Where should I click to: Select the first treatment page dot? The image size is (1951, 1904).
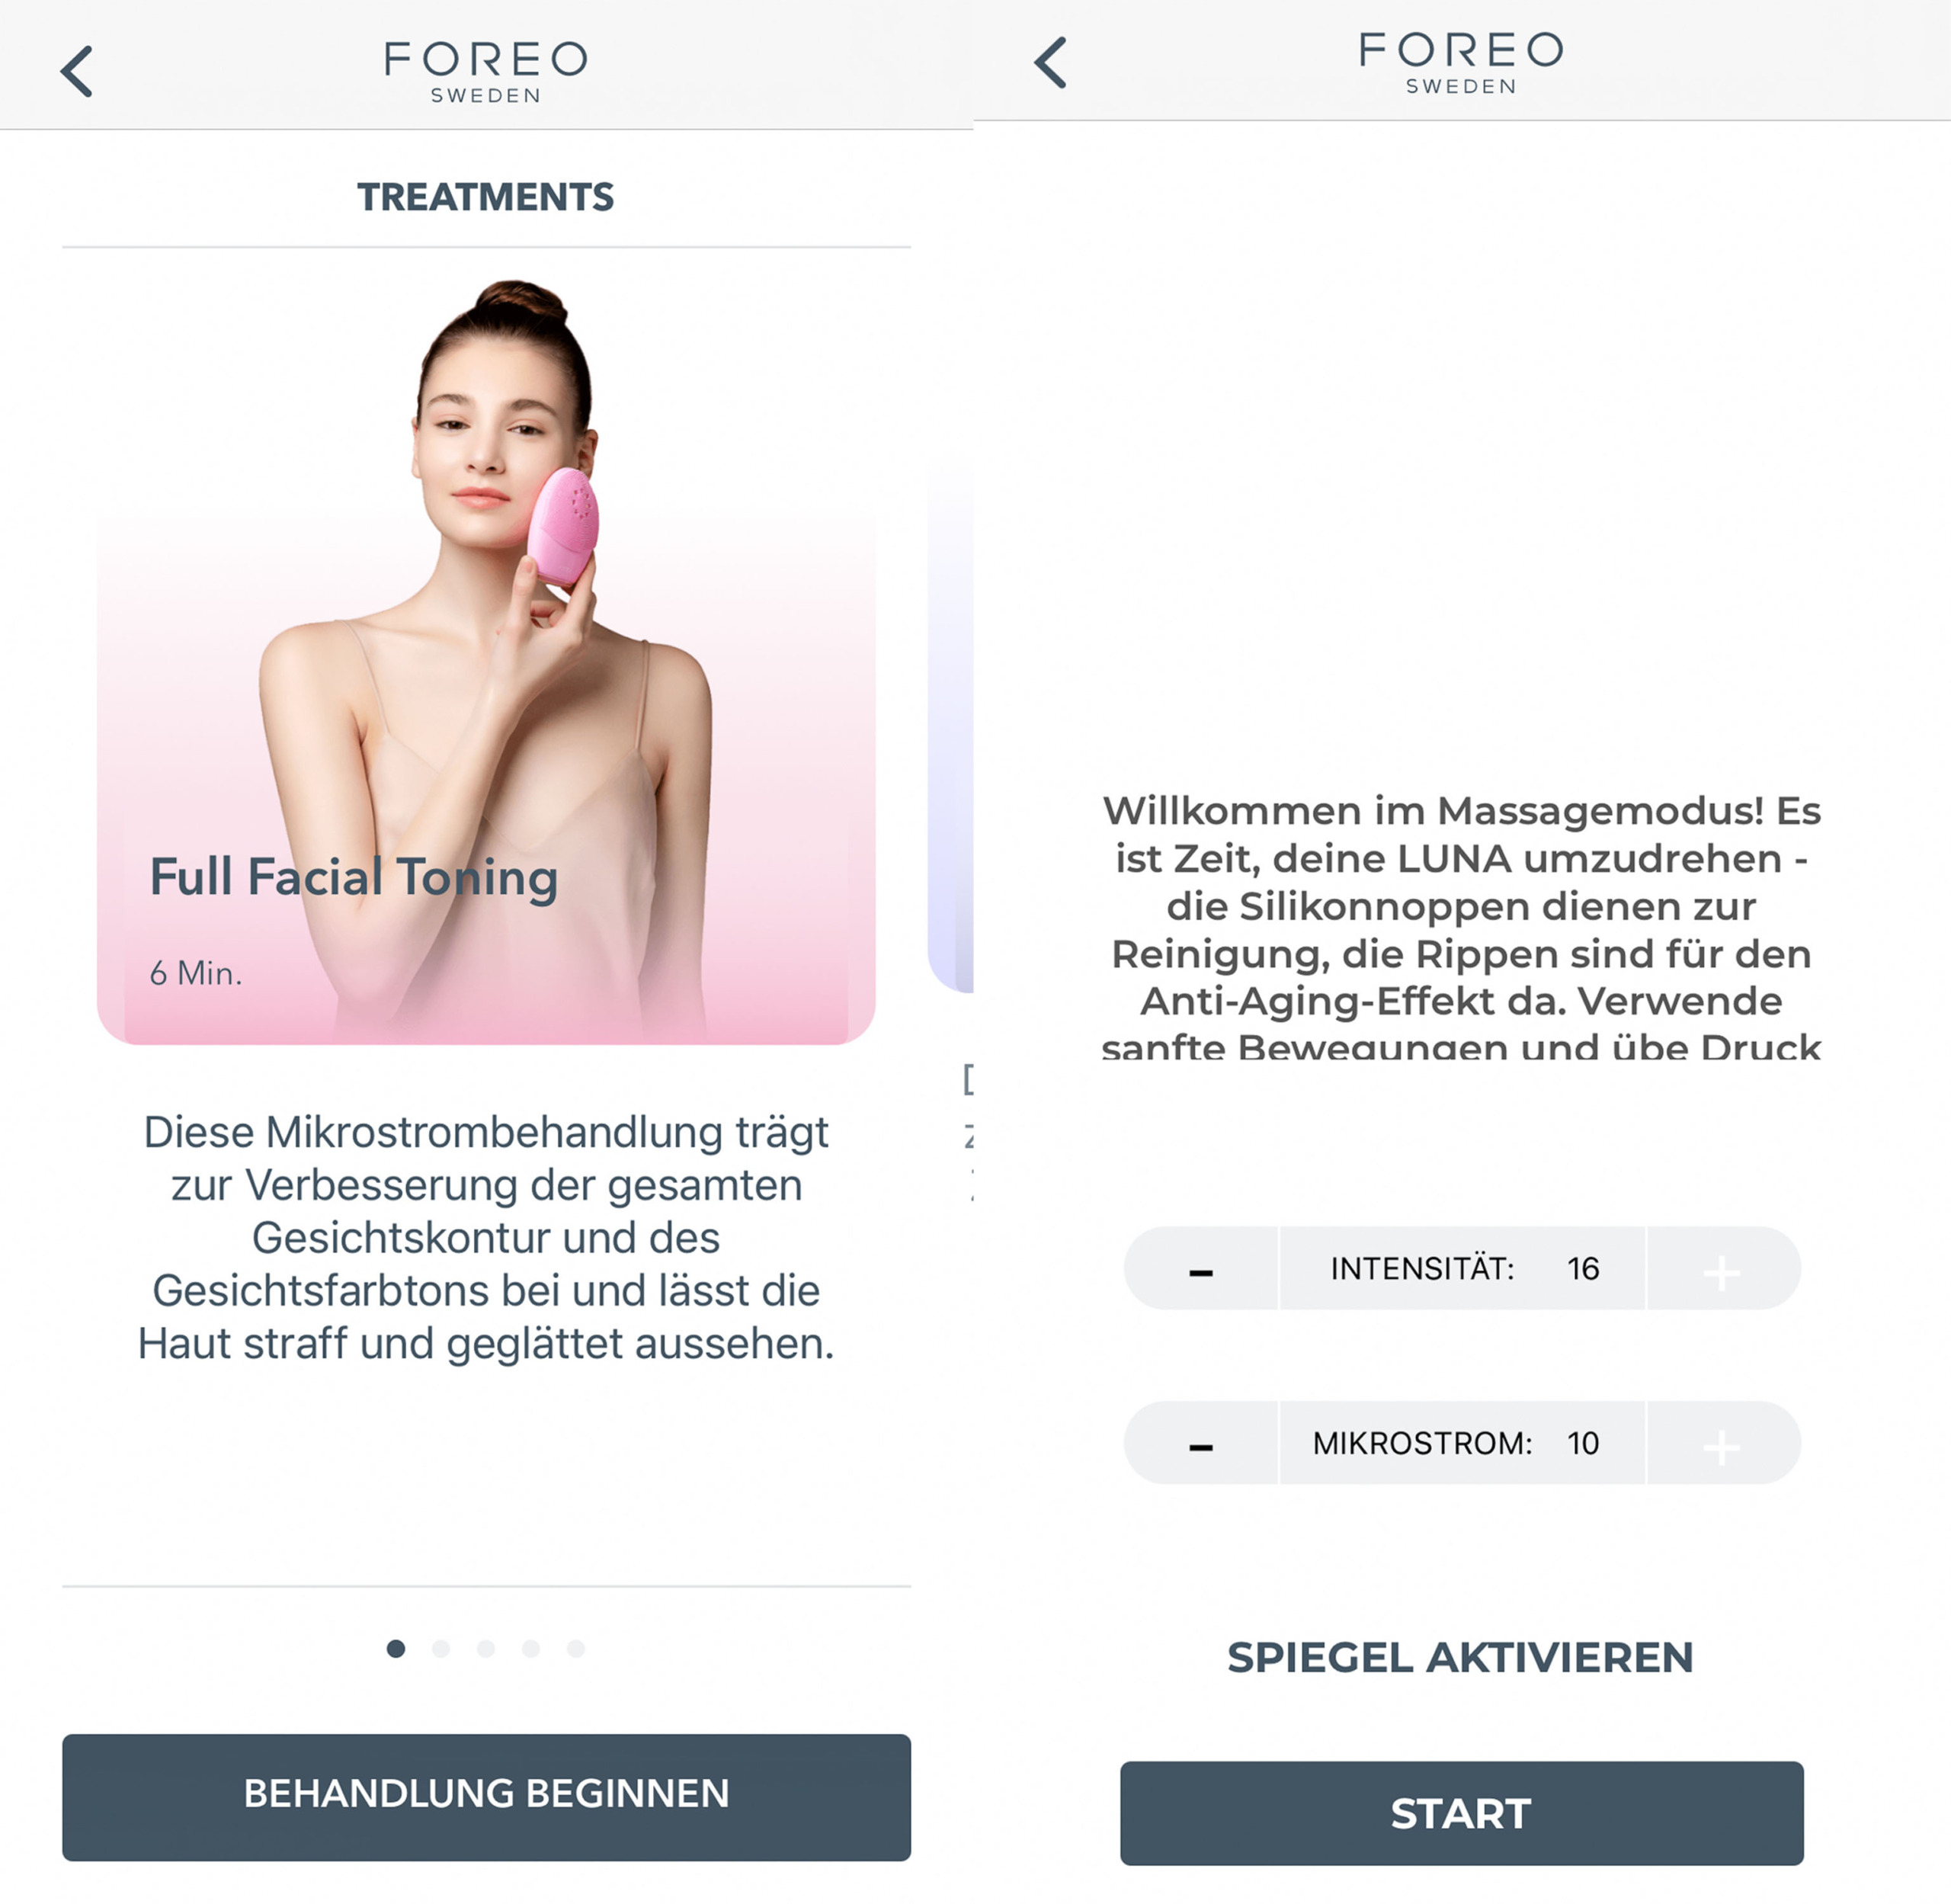[x=396, y=1648]
